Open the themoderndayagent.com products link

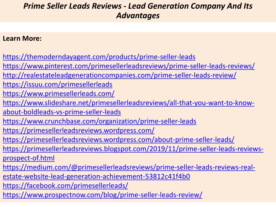click(99, 57)
